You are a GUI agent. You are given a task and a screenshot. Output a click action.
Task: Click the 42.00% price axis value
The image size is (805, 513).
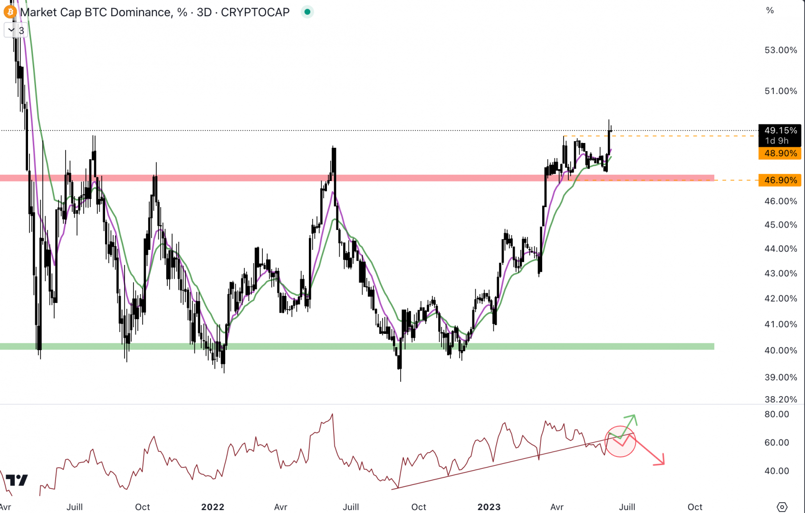(x=780, y=298)
